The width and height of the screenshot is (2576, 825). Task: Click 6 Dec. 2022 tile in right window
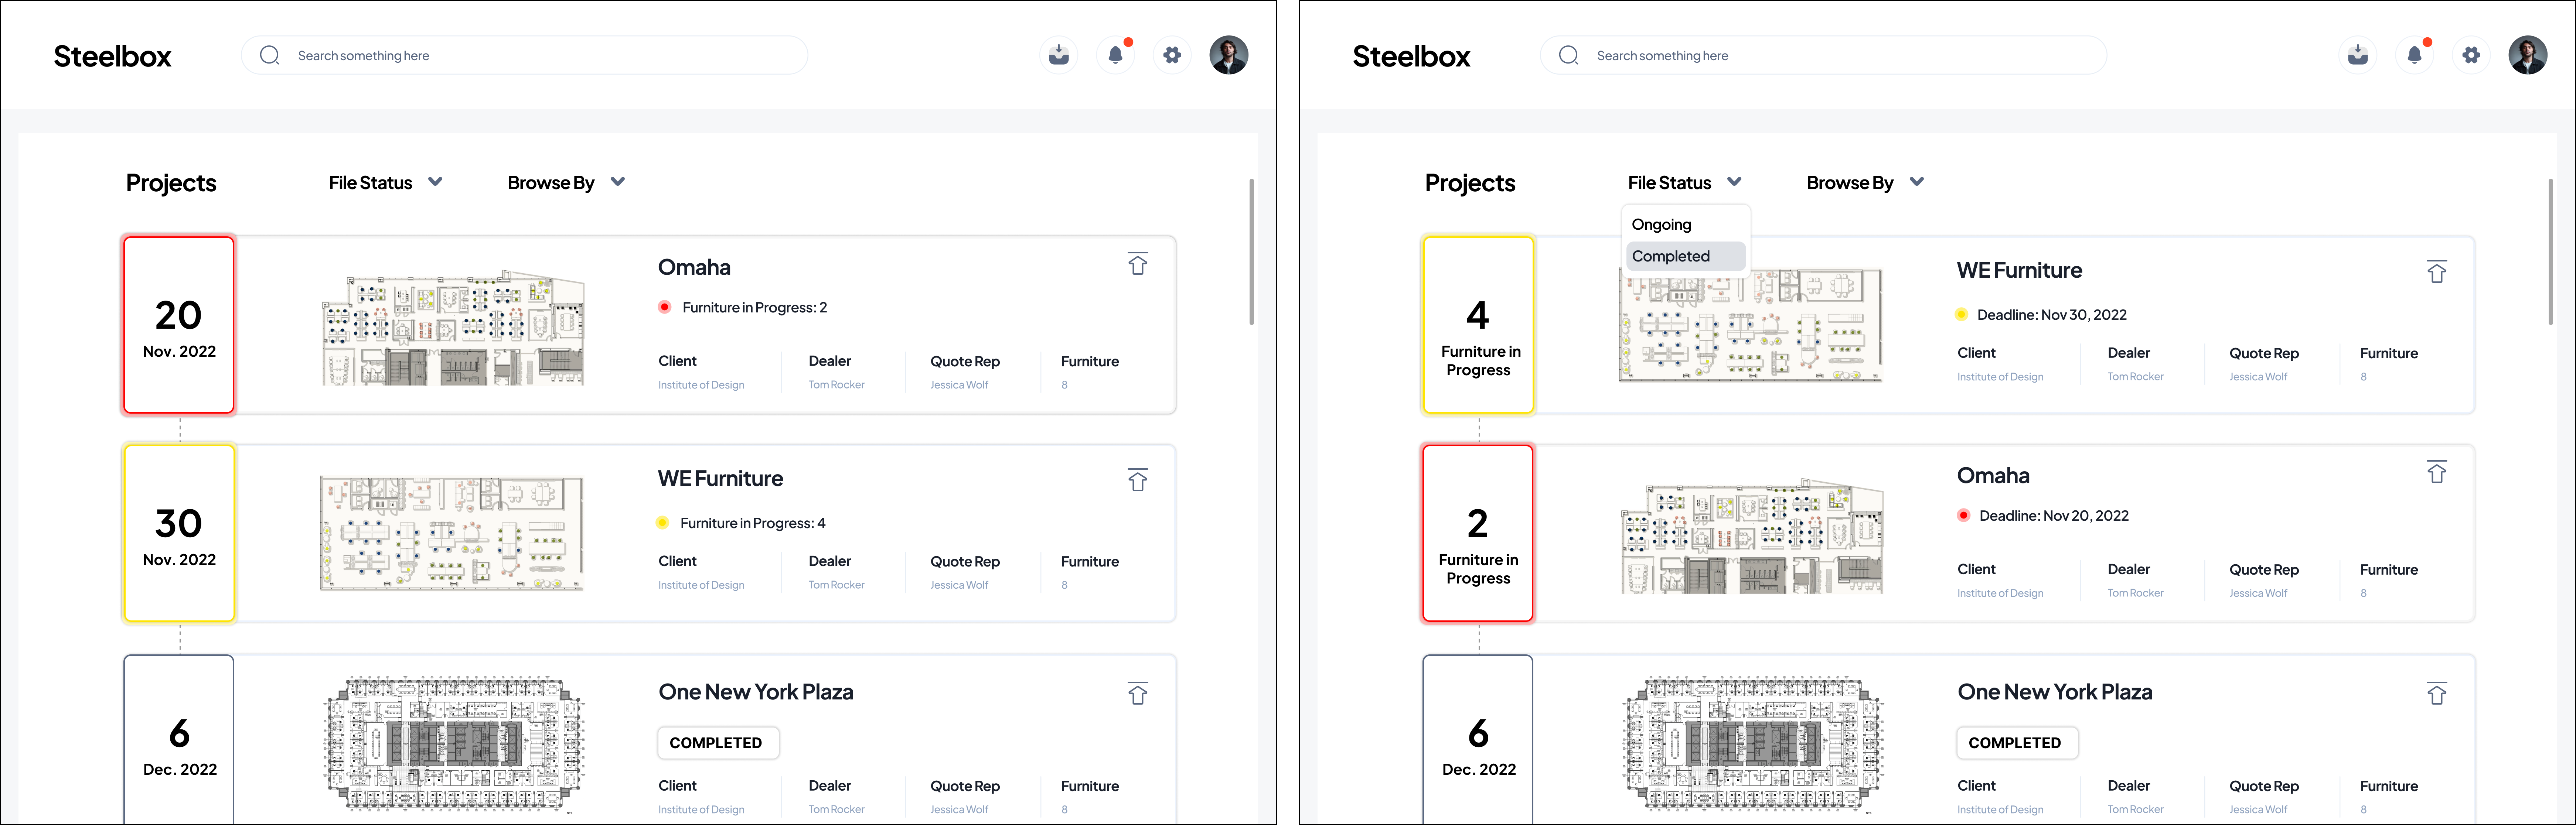point(1478,740)
